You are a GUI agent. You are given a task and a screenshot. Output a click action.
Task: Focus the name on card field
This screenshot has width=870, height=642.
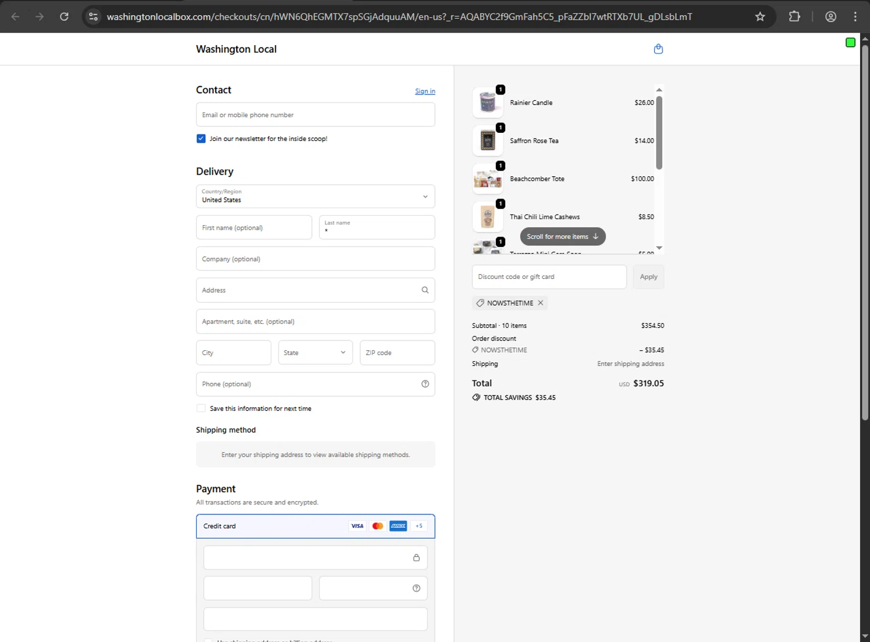[x=316, y=619]
